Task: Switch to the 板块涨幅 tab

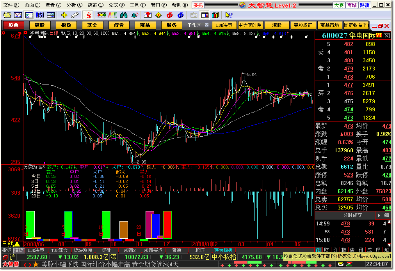Action: 83,250
